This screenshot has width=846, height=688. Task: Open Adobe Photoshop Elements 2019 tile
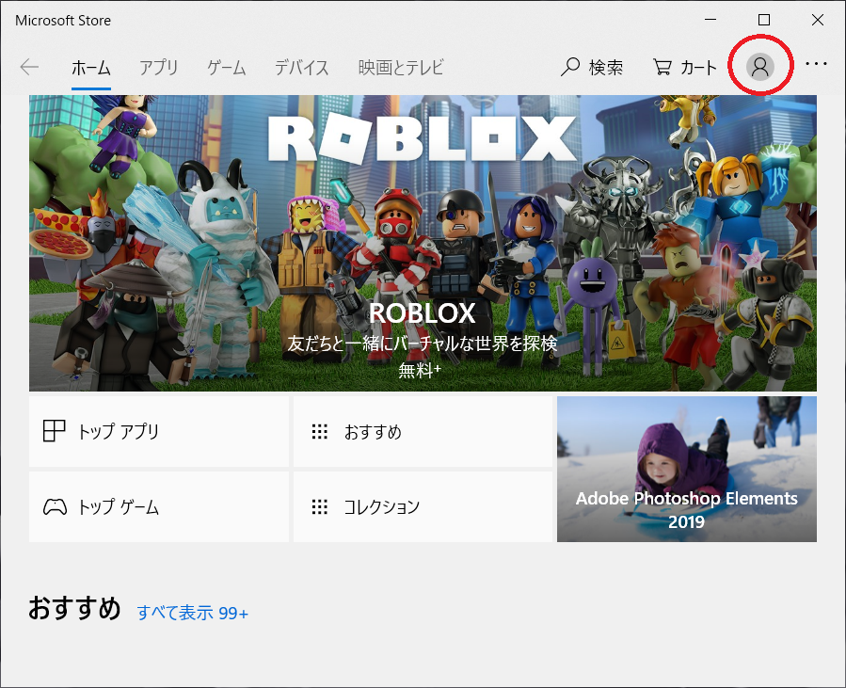(687, 469)
